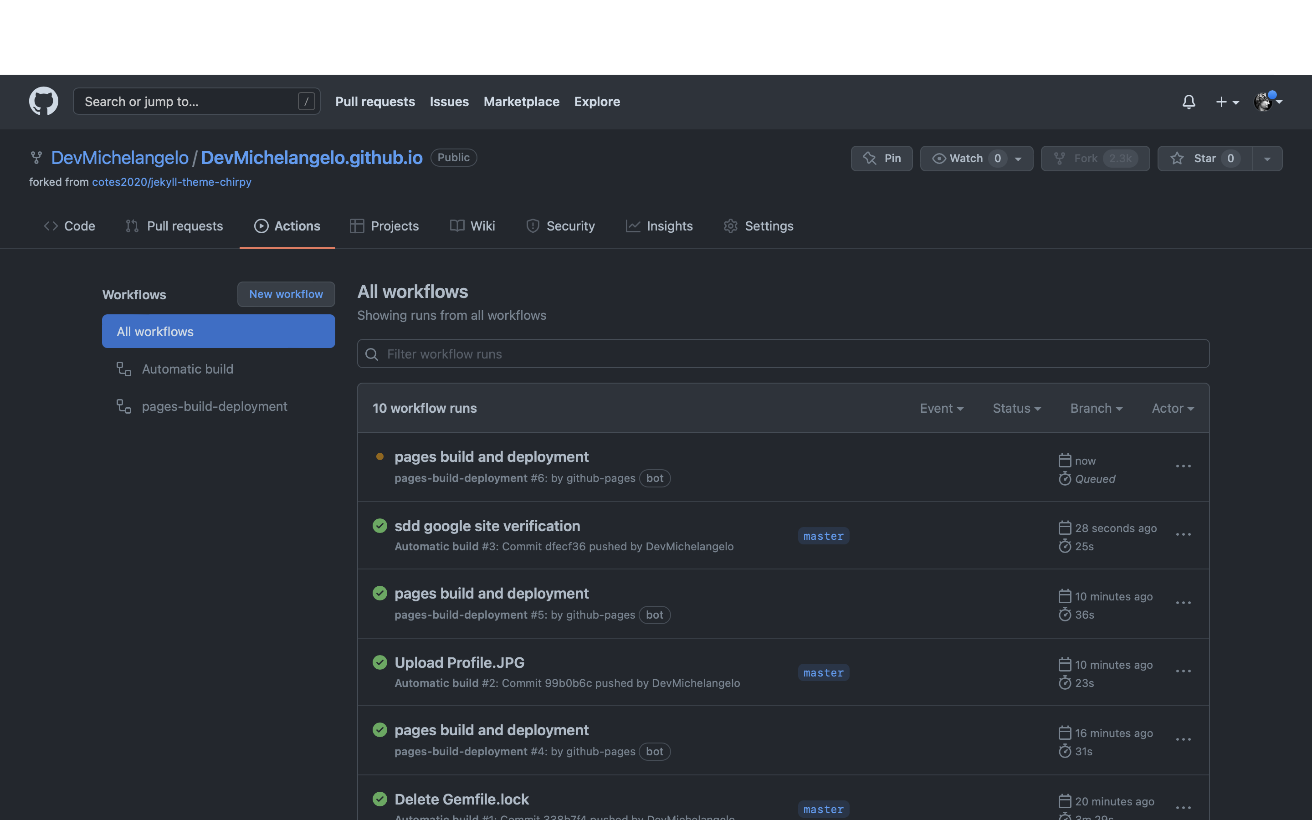Expand the Star lists dropdown arrow
1312x820 pixels.
[x=1267, y=159]
